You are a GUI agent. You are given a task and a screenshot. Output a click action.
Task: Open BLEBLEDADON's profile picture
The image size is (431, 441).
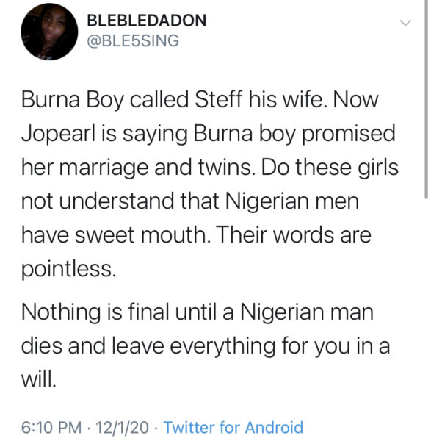[49, 32]
